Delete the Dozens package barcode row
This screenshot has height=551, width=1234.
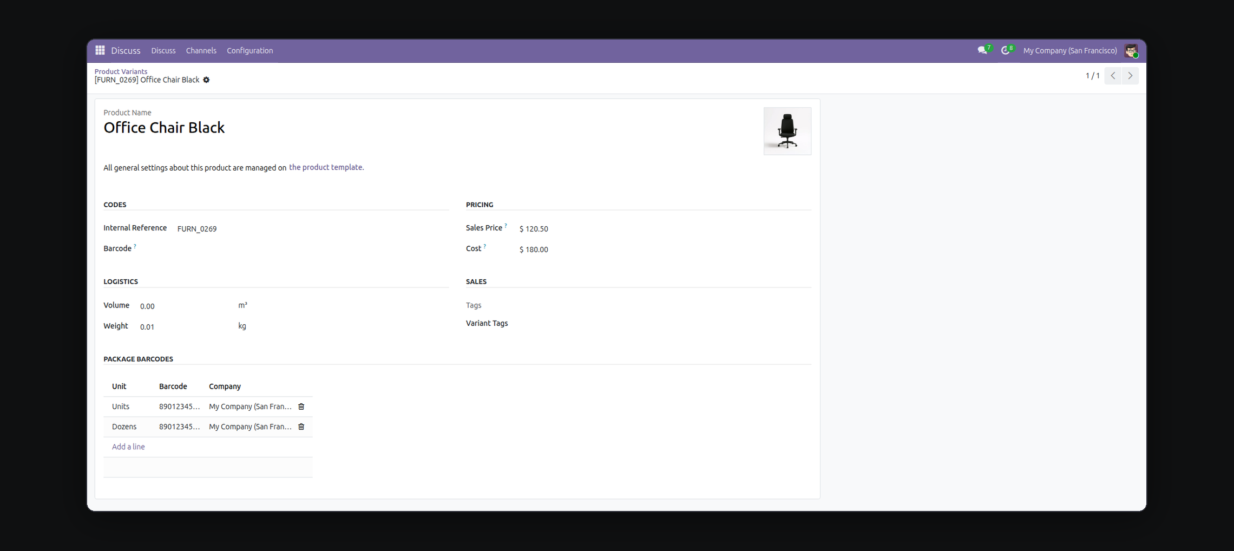301,427
